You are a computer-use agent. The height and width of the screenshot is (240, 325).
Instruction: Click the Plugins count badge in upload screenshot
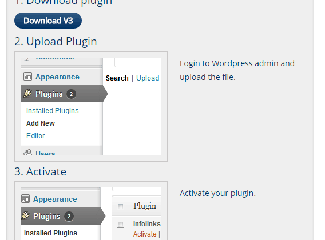tap(71, 94)
